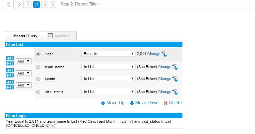Open the And dropdown between Year and team_name
Screen dimensions: 255x134
click(24, 61)
